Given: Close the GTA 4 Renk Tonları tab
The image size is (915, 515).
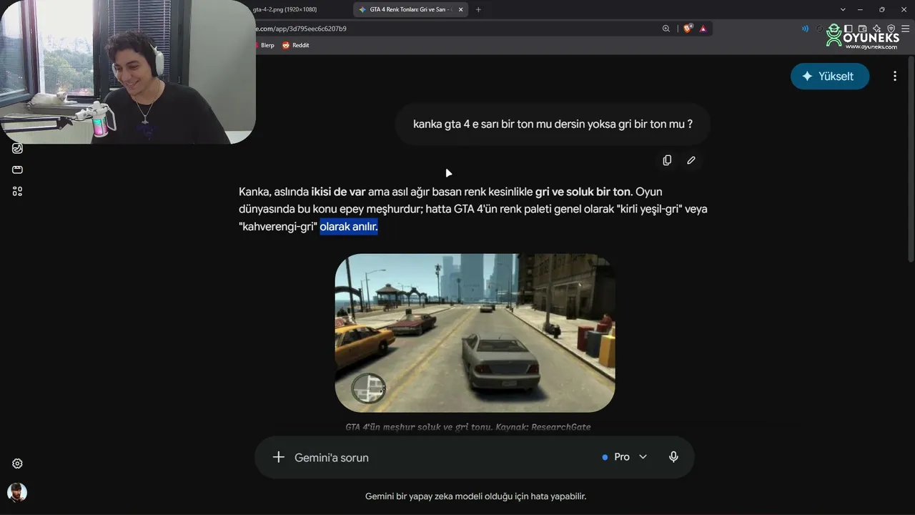Looking at the screenshot, I should click(x=460, y=9).
